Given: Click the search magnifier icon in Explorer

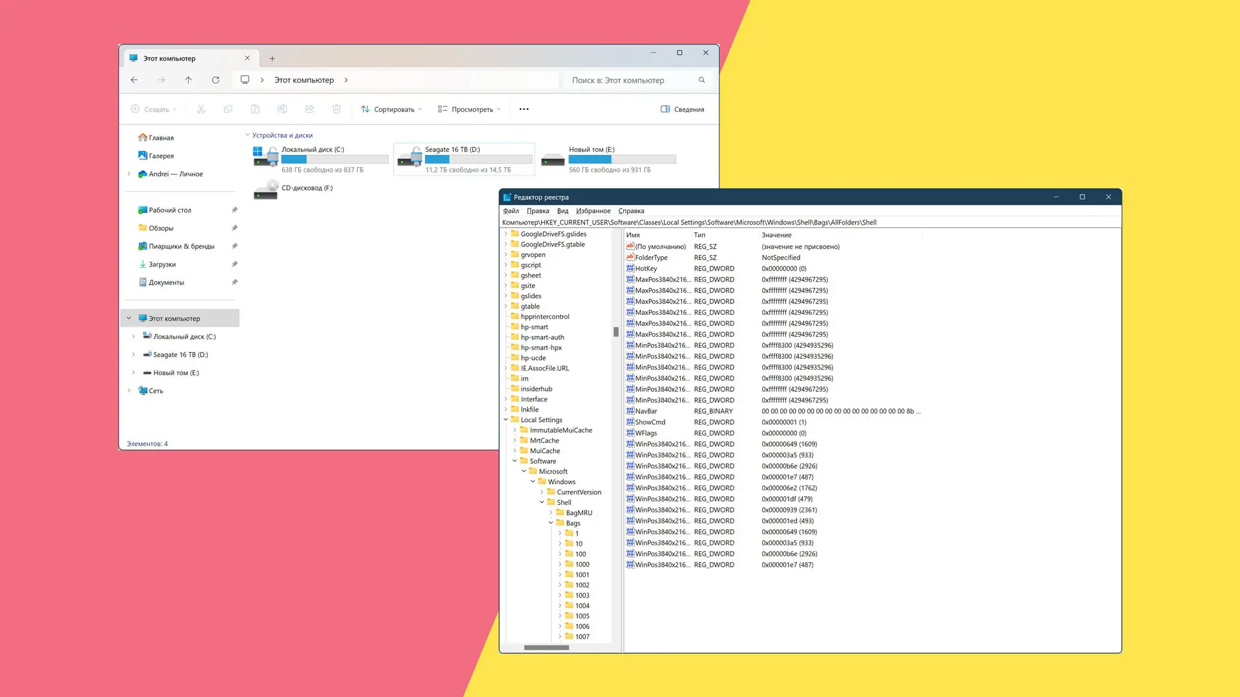Looking at the screenshot, I should click(x=702, y=80).
